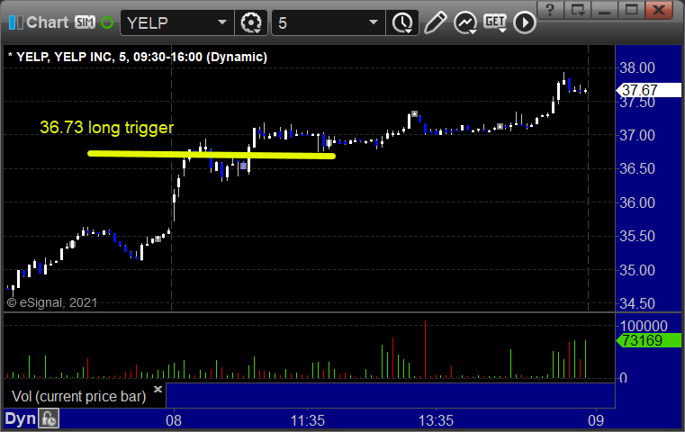This screenshot has height=432, width=685.
Task: Click the 08 date axis label
Action: pyautogui.click(x=174, y=420)
